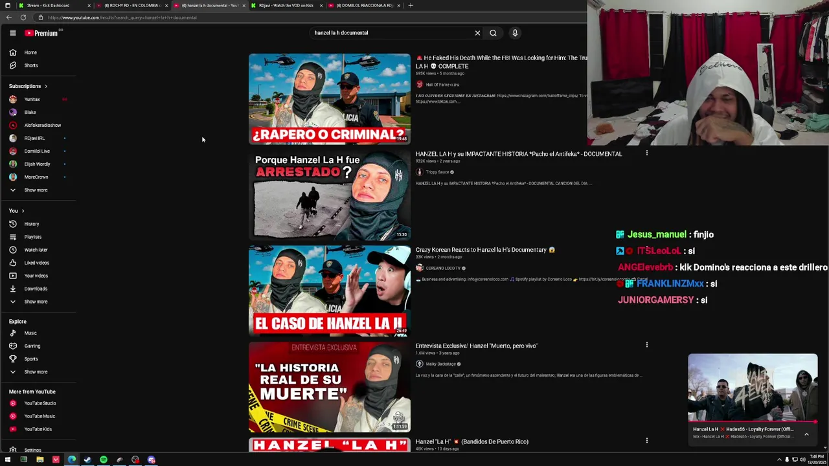This screenshot has width=829, height=466.
Task: Open the ¿RAPERO O CRIMINAL? video thumbnail
Action: 329,99
